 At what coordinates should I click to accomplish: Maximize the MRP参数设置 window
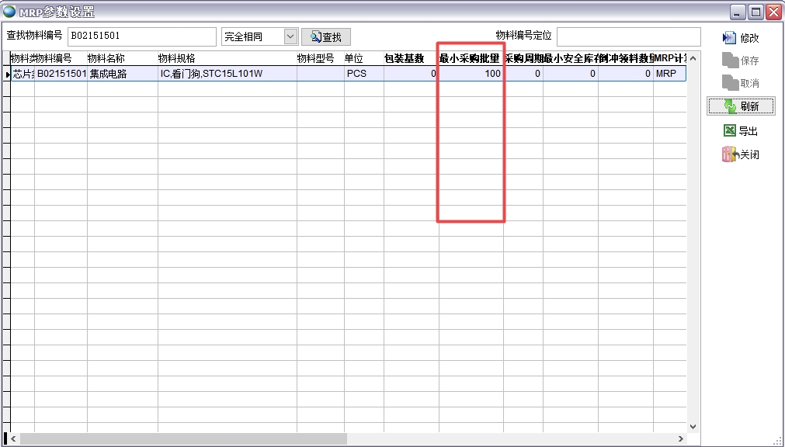(755, 12)
